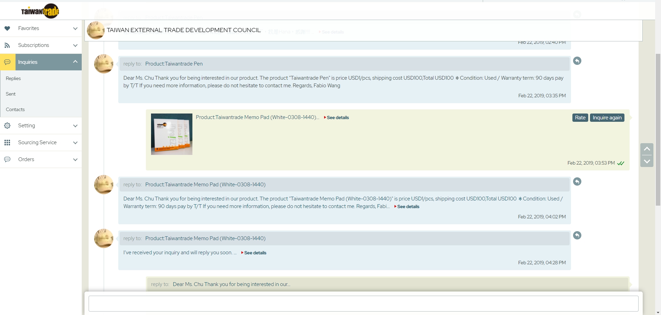Click the scroll-down arrow button
The image size is (661, 315).
coord(647,161)
